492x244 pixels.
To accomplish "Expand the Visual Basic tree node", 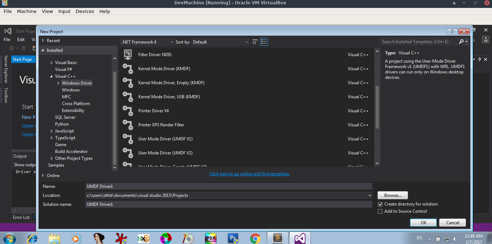I will (52, 63).
